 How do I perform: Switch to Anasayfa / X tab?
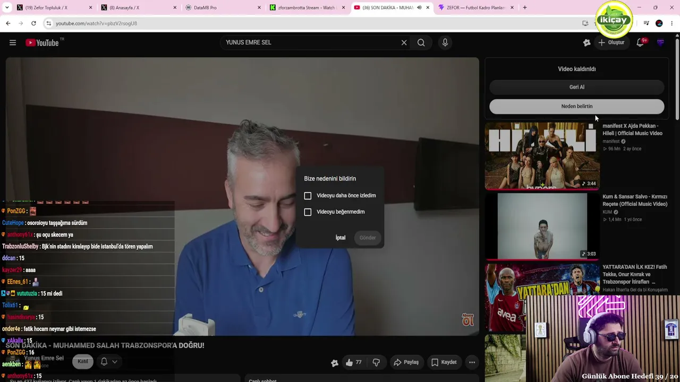[138, 8]
